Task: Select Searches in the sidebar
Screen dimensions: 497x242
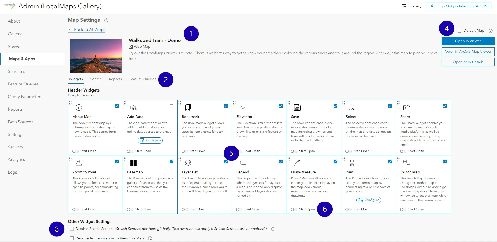Action: coord(16,71)
